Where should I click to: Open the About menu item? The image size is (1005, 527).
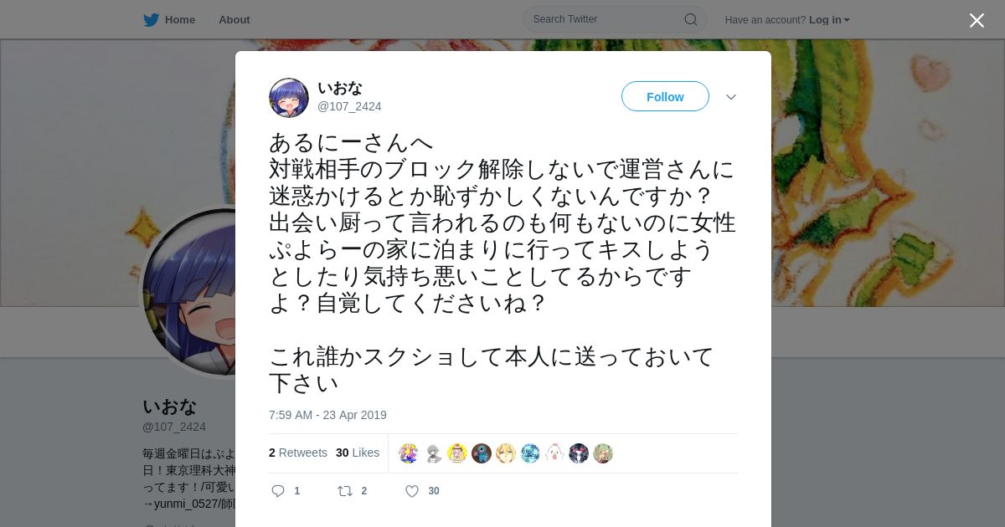(x=234, y=20)
